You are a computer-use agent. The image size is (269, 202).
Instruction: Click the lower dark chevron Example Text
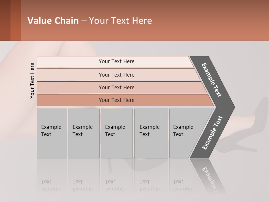coord(212,132)
